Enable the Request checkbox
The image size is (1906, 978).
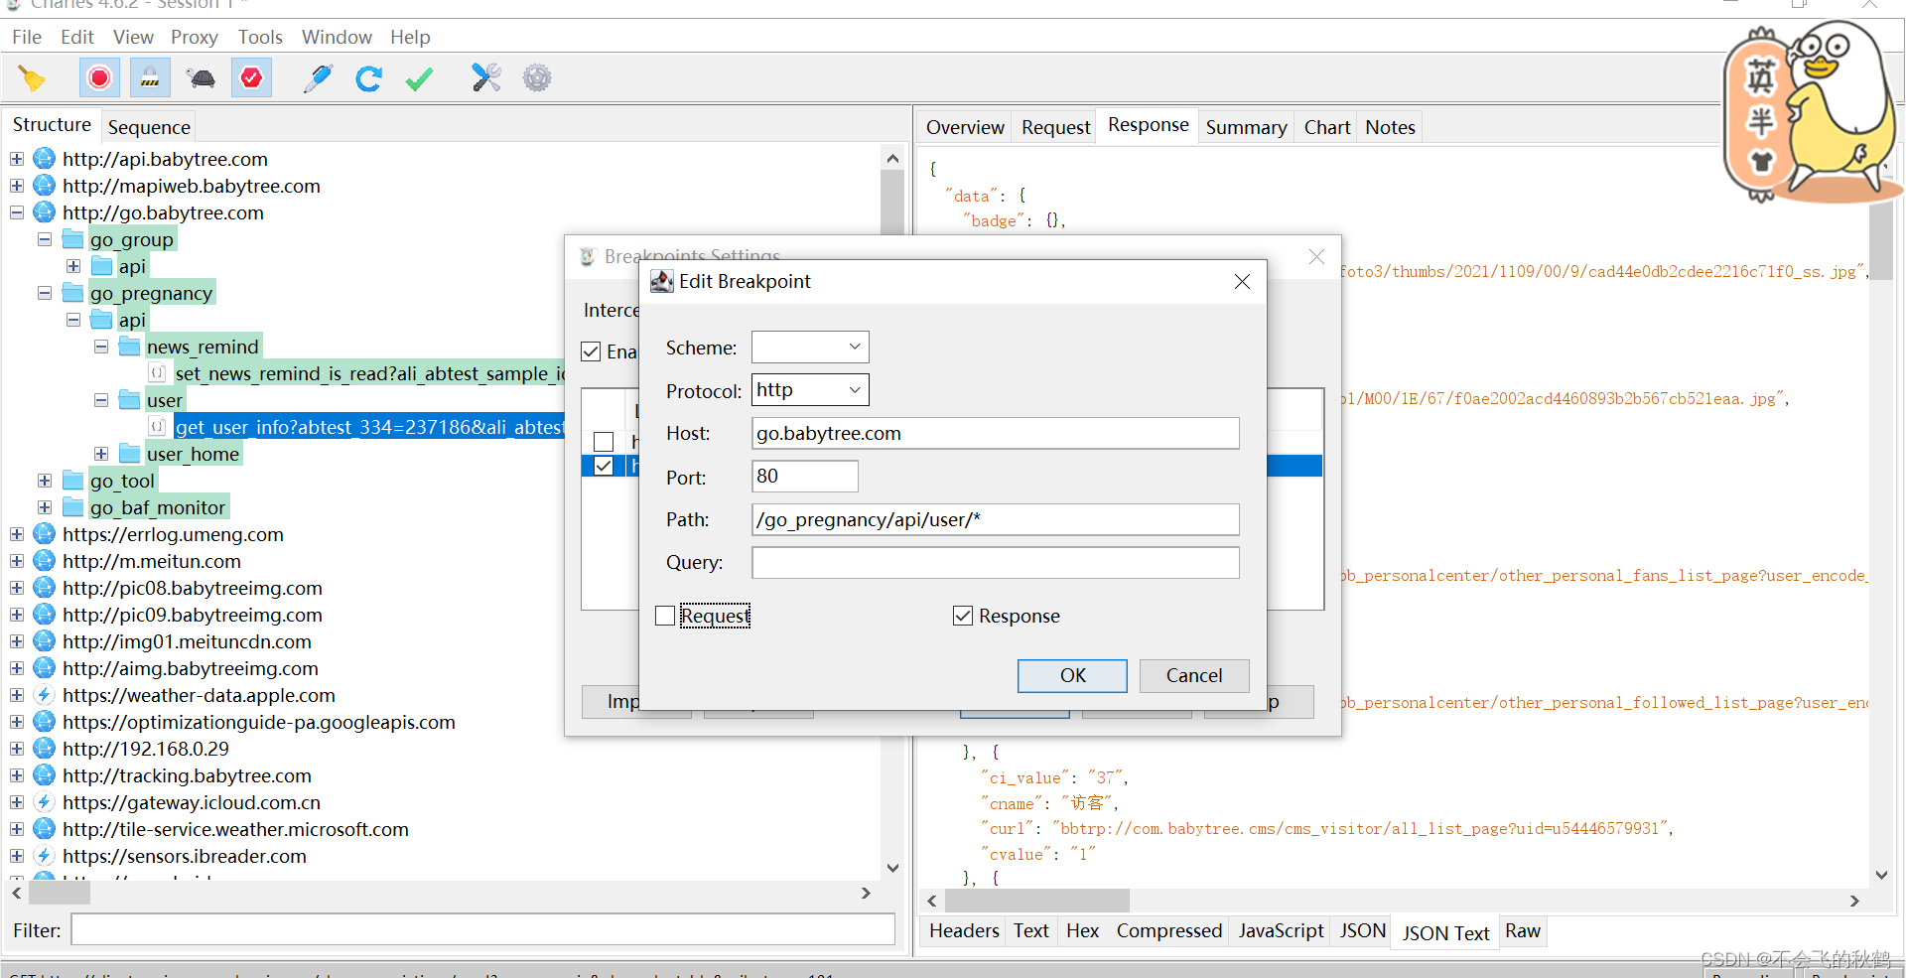pos(665,616)
